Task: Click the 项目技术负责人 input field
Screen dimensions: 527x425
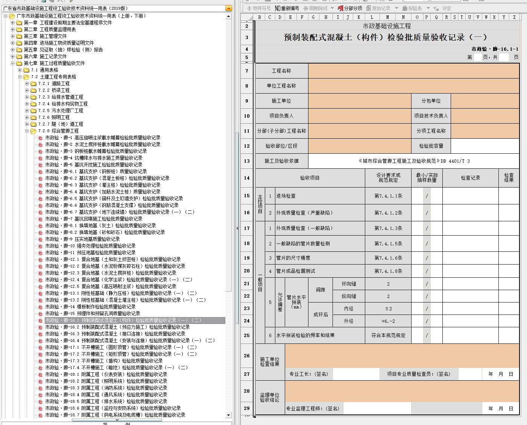Action: coord(485,116)
